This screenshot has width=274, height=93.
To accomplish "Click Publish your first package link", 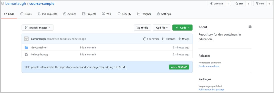I will [211, 90].
